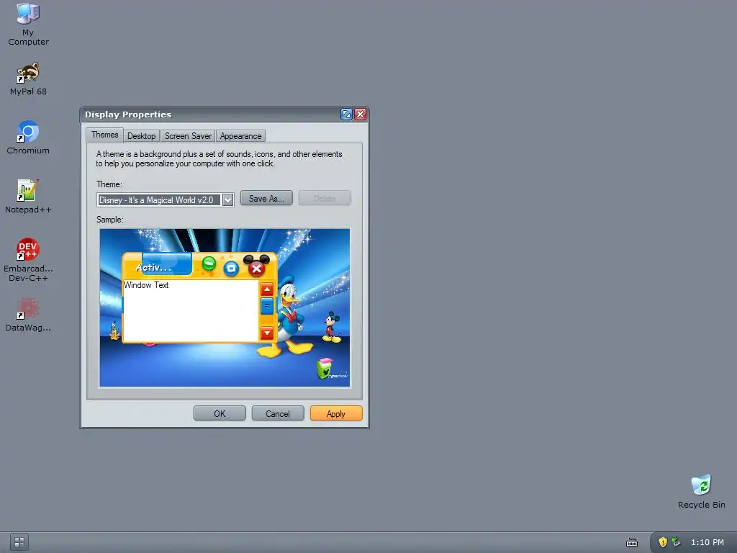The height and width of the screenshot is (553, 737).
Task: Click the on-screen keyboard tray icon
Action: [x=632, y=543]
